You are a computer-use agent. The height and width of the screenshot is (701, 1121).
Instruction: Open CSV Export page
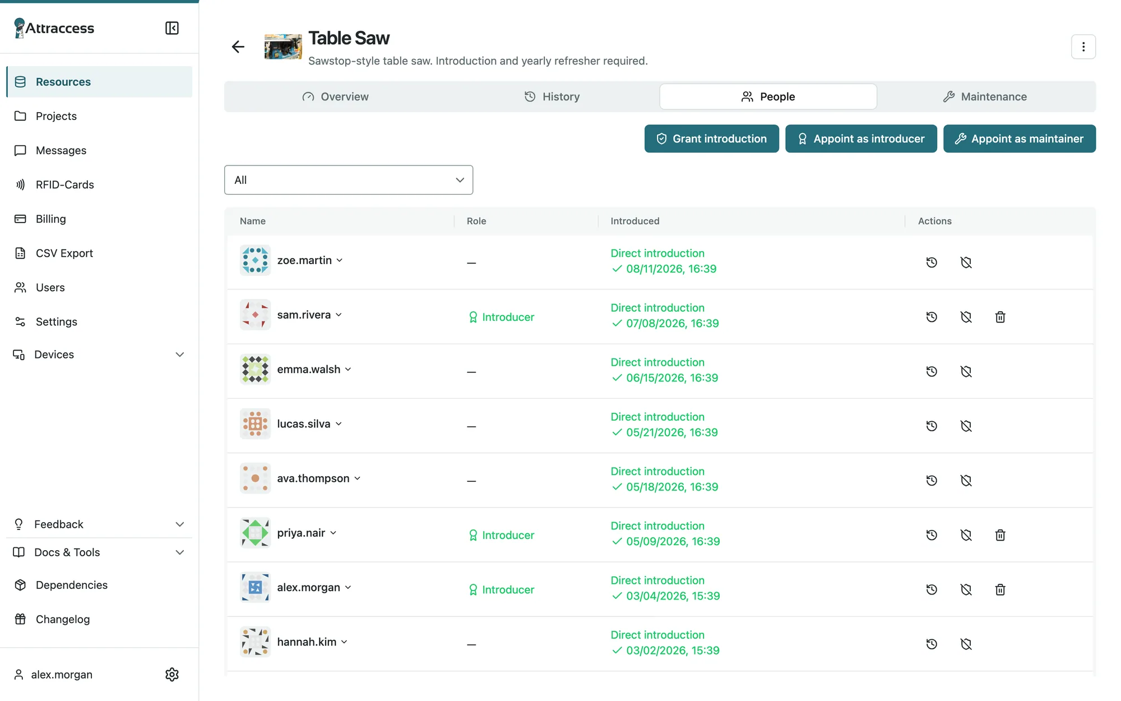[99, 253]
